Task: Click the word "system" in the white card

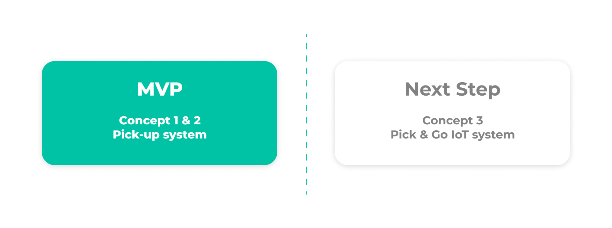Action: pyautogui.click(x=493, y=135)
